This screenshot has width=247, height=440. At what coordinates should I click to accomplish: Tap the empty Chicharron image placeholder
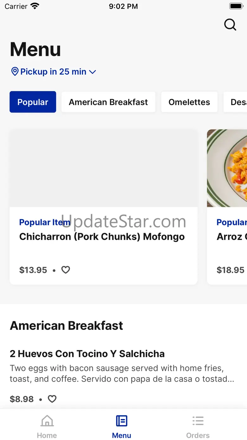pyautogui.click(x=104, y=168)
